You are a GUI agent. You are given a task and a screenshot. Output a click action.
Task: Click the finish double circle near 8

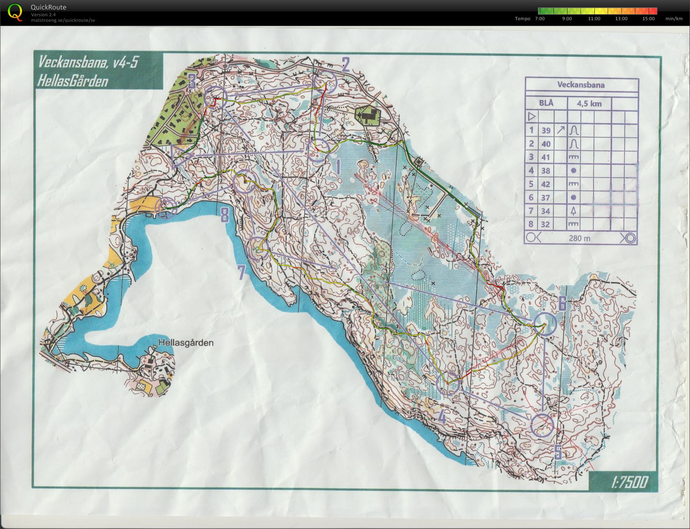pos(167,207)
